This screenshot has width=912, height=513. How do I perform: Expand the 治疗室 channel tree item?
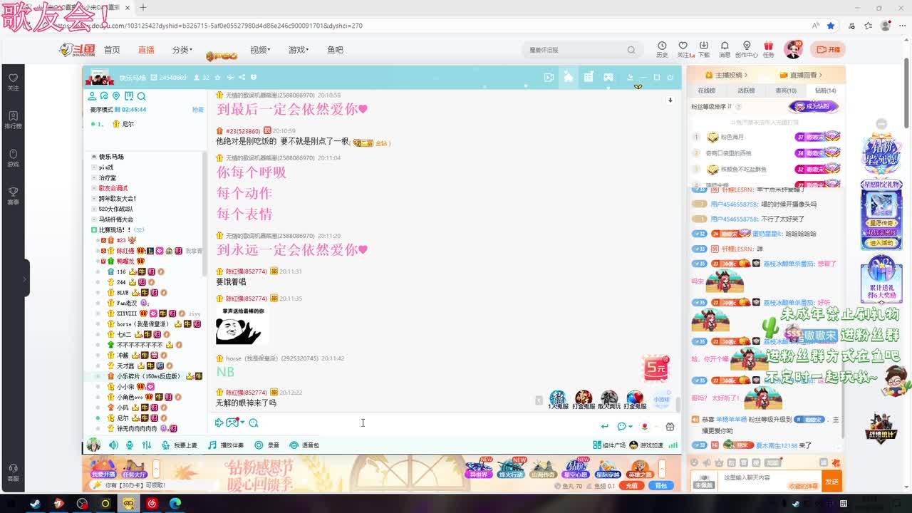click(94, 177)
